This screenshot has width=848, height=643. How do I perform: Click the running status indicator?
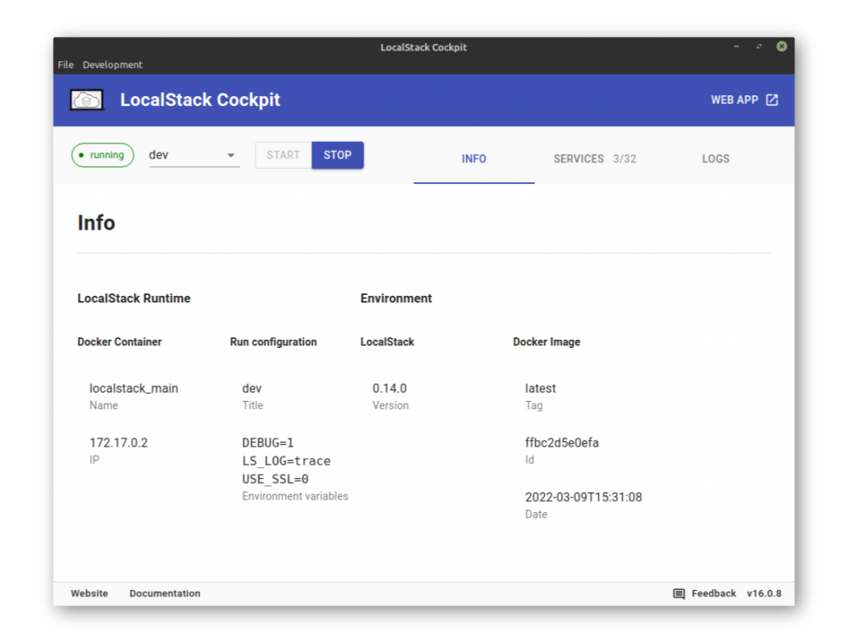[103, 155]
